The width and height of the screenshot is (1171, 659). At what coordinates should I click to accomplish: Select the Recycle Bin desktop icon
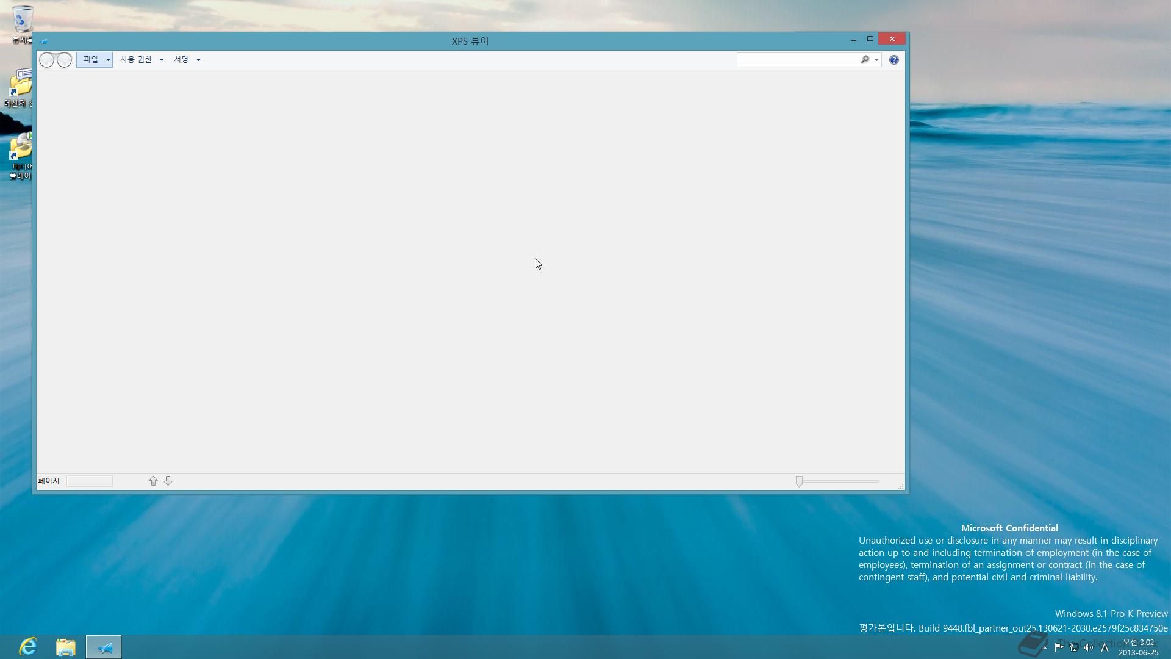pos(23,24)
